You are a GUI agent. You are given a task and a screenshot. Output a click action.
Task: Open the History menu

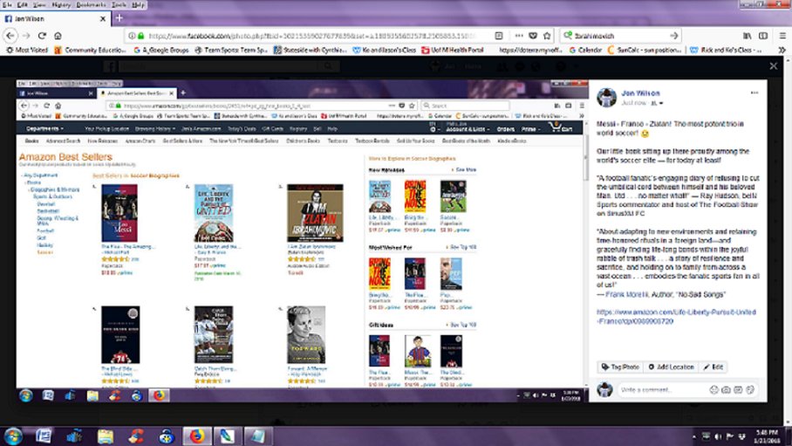[x=60, y=4]
